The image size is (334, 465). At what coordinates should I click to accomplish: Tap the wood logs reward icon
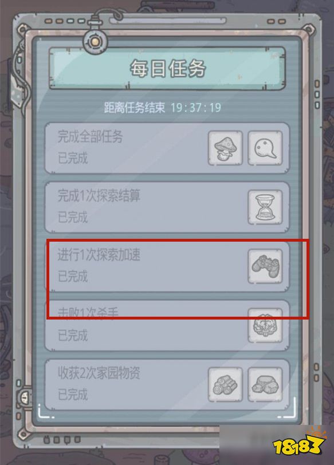(225, 385)
